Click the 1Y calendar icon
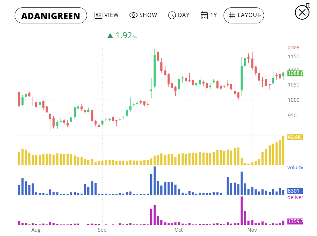This screenshot has width=317, height=236. click(204, 15)
